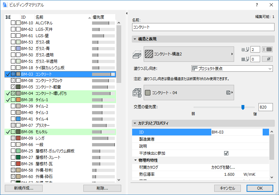Click the hatch pattern preview in コンクリート-構造2
The width and height of the screenshot is (279, 195).
coord(149,54)
